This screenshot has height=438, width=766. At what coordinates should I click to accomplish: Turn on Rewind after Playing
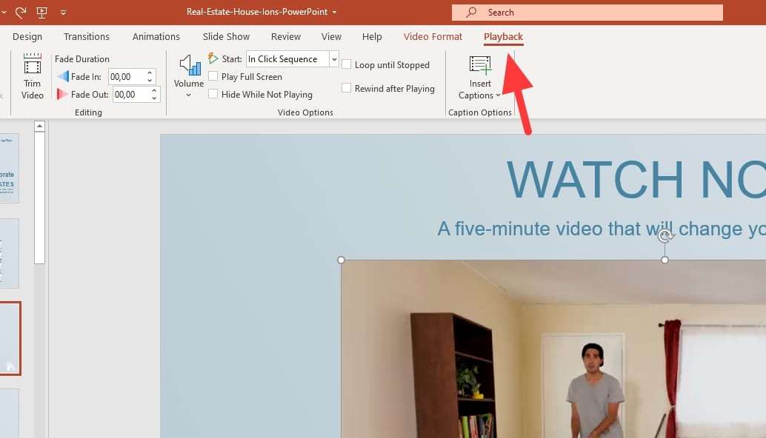pyautogui.click(x=347, y=88)
